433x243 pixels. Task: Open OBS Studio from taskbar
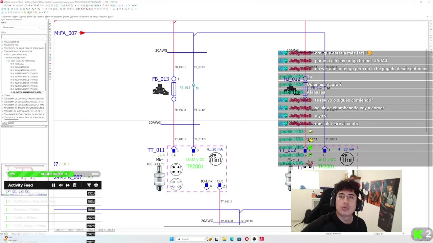click(254, 239)
